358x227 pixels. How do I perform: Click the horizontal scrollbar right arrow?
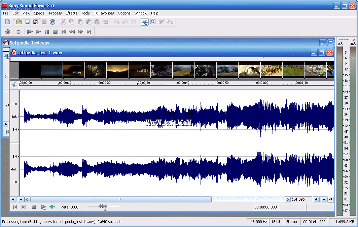[288, 199]
